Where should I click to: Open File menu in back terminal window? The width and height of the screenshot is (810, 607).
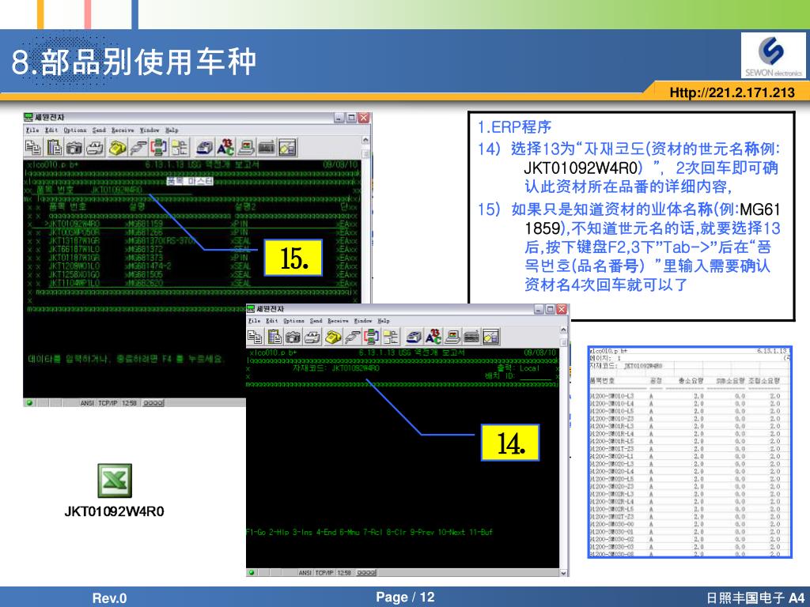[x=32, y=130]
